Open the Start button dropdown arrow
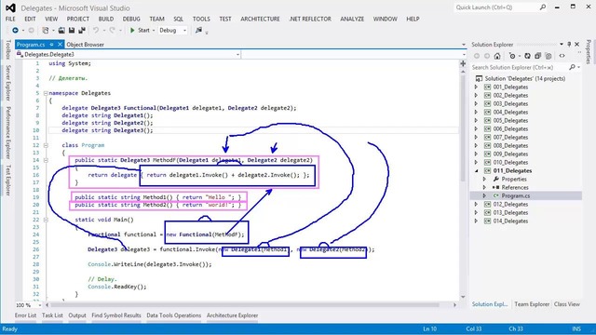This screenshot has height=335, width=596. point(154,31)
